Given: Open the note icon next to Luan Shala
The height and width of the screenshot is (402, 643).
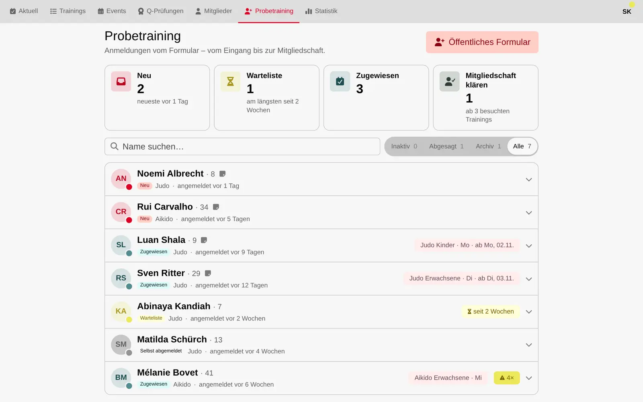Looking at the screenshot, I should (x=204, y=240).
